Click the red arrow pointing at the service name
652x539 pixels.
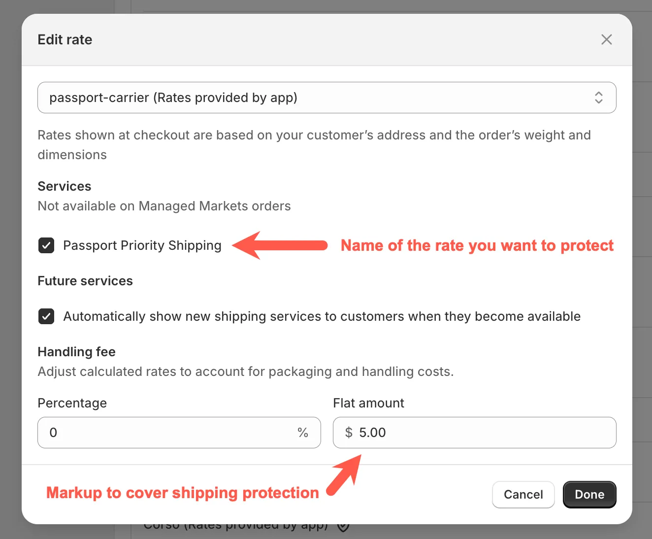click(x=278, y=245)
